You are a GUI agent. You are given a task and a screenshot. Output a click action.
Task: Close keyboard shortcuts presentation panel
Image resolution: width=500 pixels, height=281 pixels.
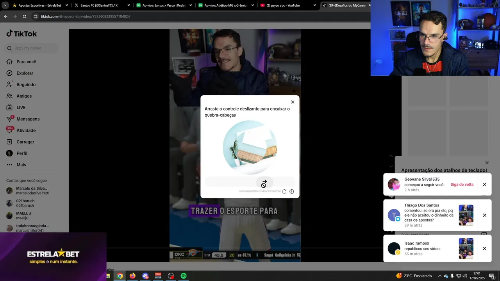point(487,163)
